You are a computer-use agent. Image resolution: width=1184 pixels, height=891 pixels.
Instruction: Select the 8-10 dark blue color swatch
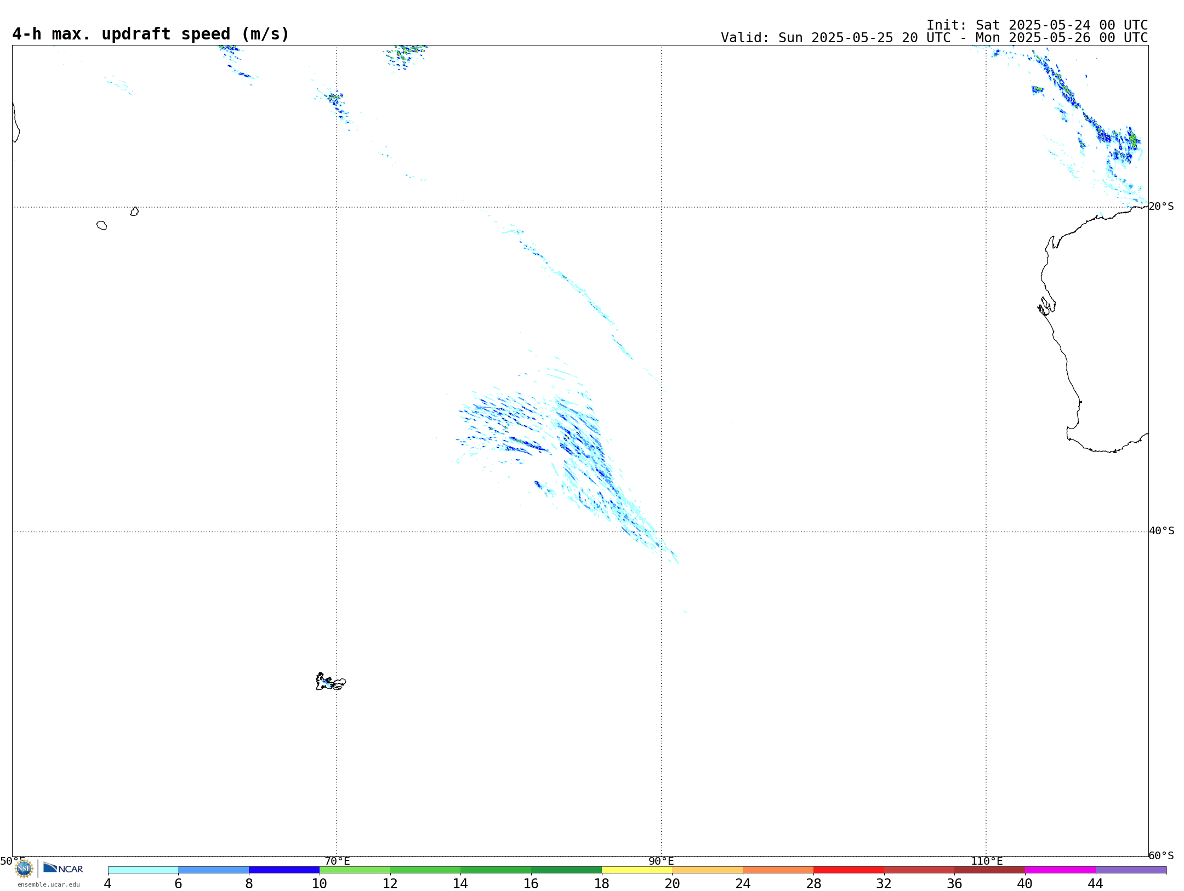pyautogui.click(x=284, y=870)
